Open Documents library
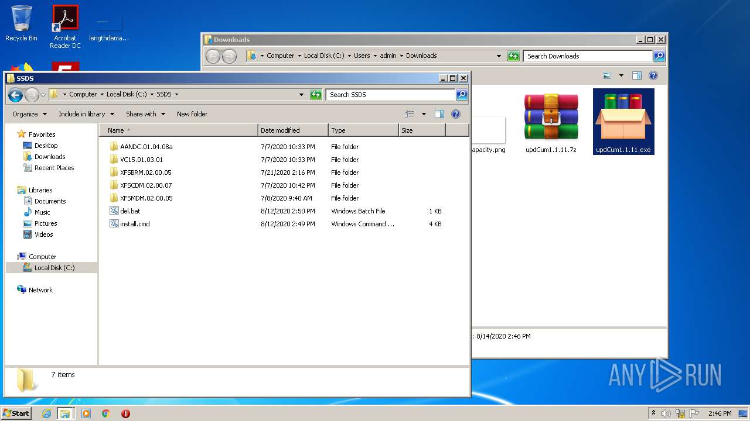750x421 pixels. tap(50, 201)
